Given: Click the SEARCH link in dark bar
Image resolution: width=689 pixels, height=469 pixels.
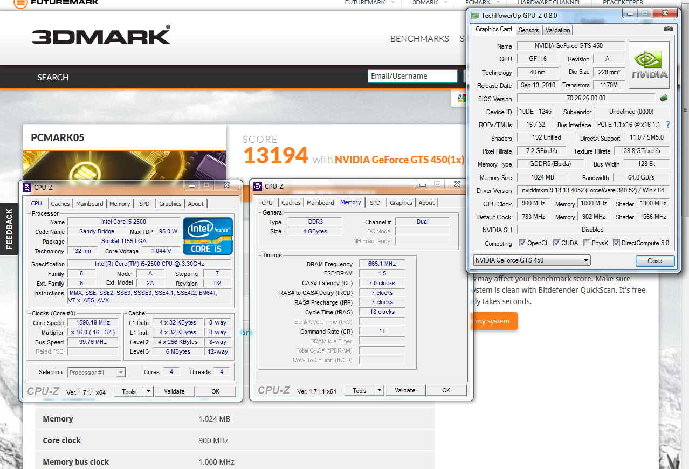Looking at the screenshot, I should (x=53, y=78).
